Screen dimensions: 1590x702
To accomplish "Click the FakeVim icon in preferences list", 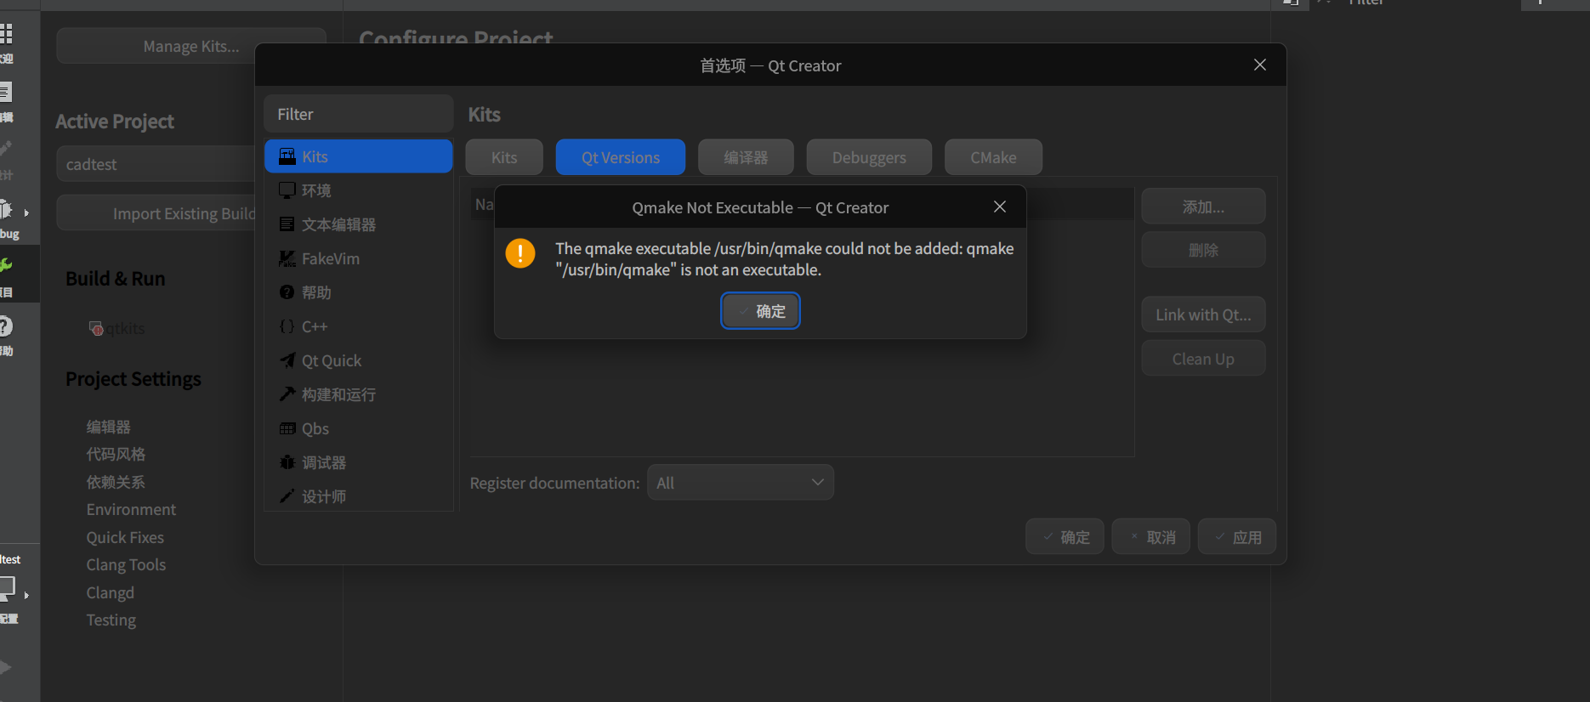I will pyautogui.click(x=287, y=258).
